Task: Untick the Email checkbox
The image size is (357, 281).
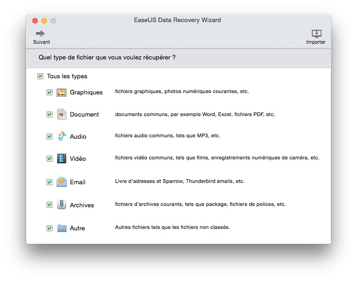Action: (49, 182)
